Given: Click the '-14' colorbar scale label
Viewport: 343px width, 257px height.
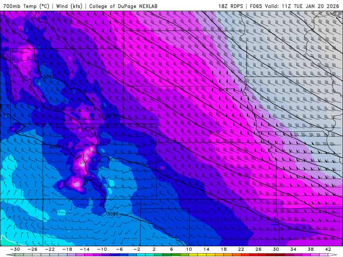Looking at the screenshot, I should point(84,249).
